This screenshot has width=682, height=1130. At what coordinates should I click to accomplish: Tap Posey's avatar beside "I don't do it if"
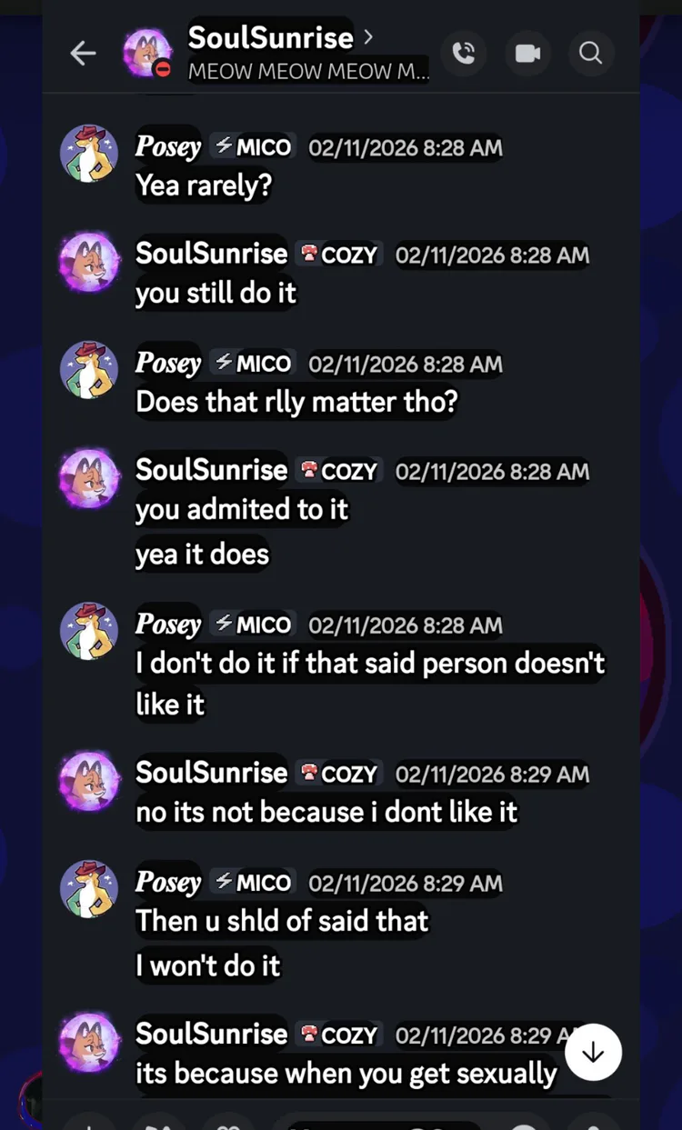coord(89,631)
